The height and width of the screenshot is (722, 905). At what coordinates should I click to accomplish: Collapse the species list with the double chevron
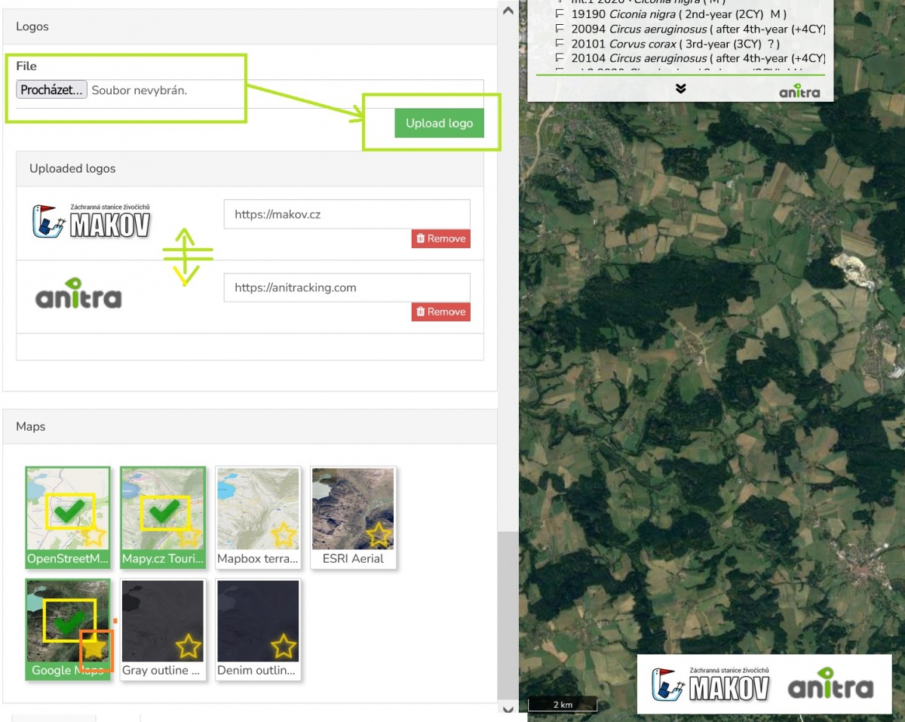(681, 88)
